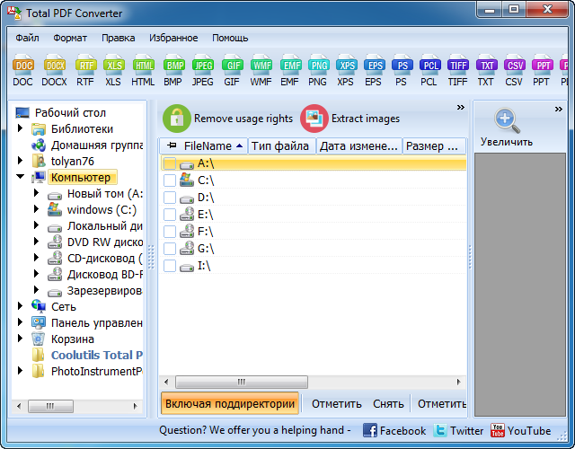This screenshot has width=575, height=449.
Task: Tick the E:\ drive checkbox
Action: click(170, 215)
